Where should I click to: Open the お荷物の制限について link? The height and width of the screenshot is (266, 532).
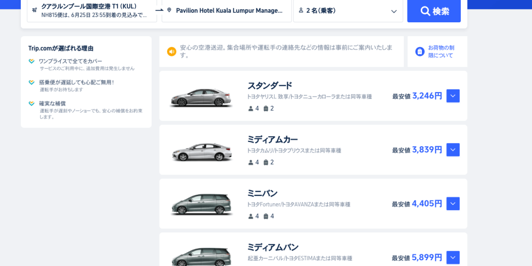(441, 52)
